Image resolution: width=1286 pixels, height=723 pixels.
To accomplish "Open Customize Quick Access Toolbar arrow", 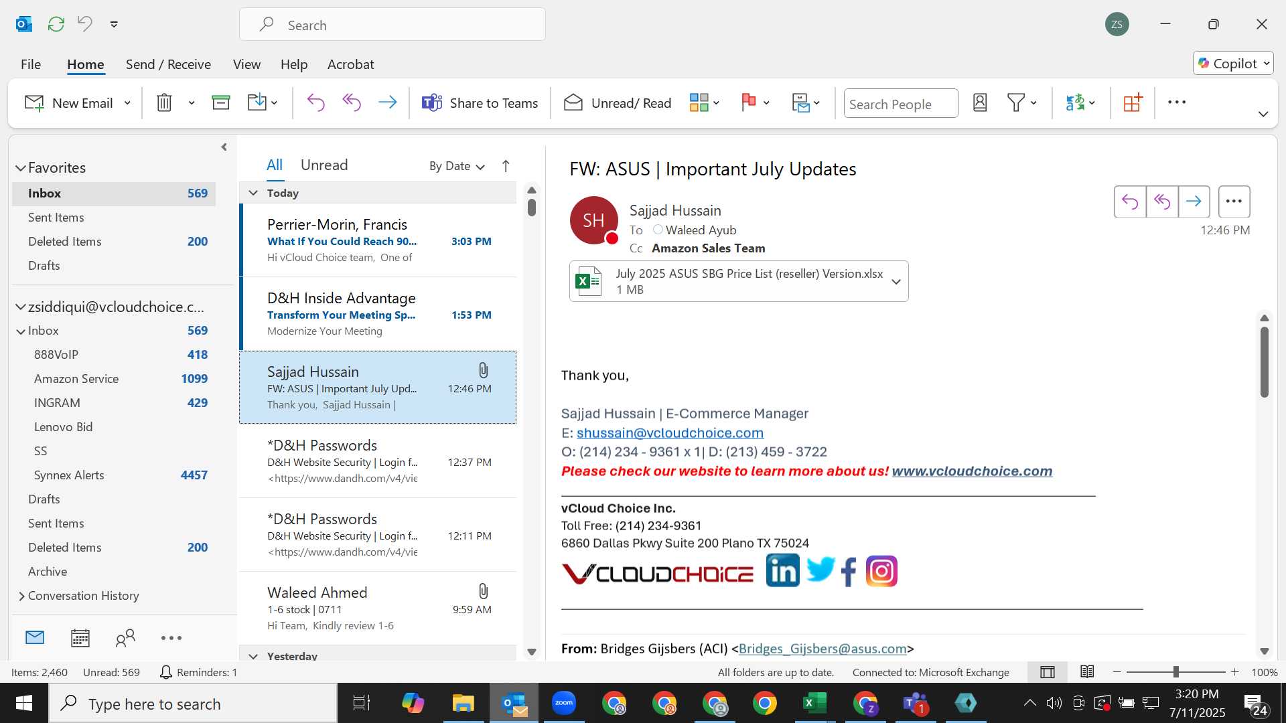I will click(x=115, y=24).
